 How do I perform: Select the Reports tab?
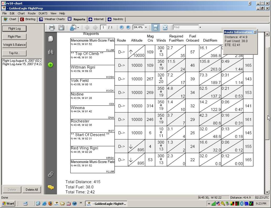tap(76, 19)
